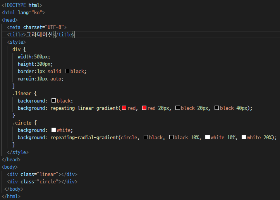Click the '.circle {' selector
This screenshot has width=280, height=200.
coord(25,123)
